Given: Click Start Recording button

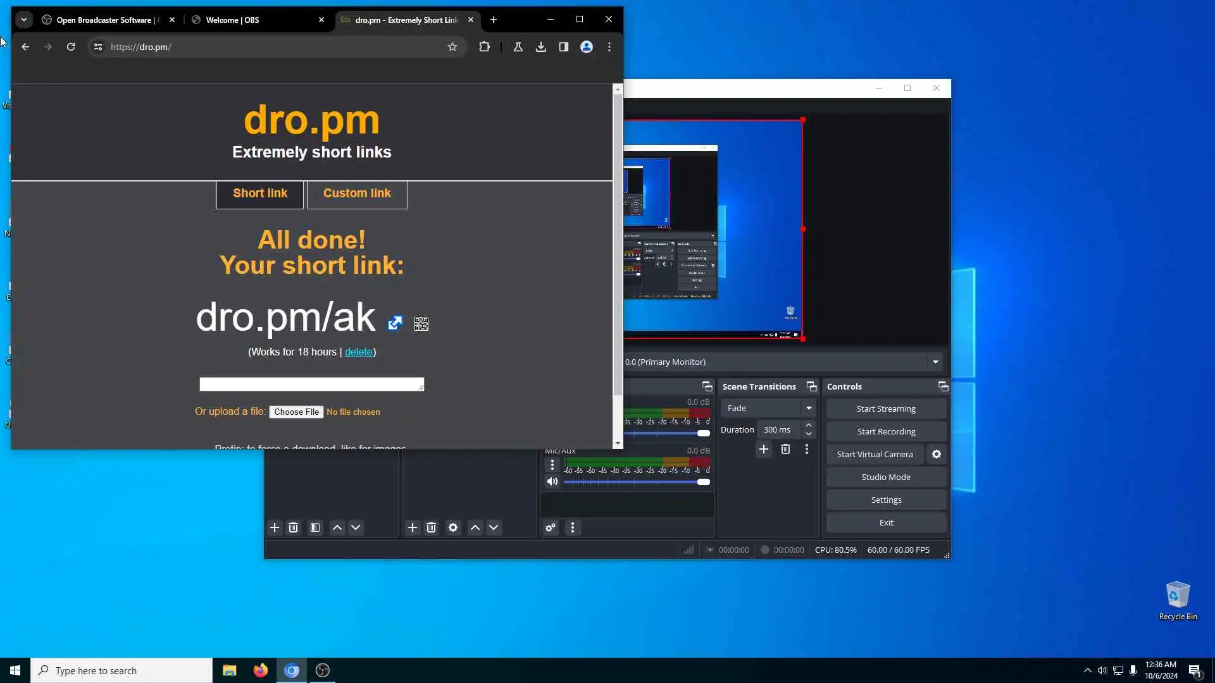Looking at the screenshot, I should 886,431.
